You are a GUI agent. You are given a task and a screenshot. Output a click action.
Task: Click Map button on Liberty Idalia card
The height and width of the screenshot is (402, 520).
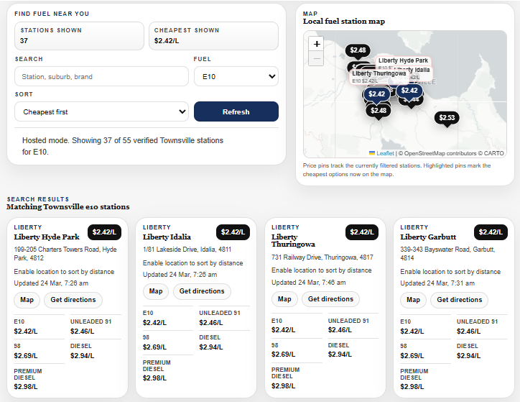click(x=156, y=291)
